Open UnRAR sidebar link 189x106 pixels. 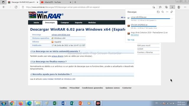(140, 49)
